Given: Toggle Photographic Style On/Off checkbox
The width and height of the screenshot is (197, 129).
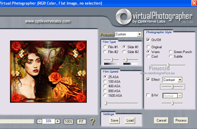Looking at the screenshot, I should (x=148, y=40).
